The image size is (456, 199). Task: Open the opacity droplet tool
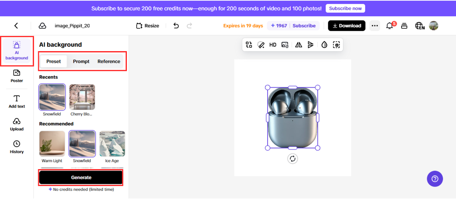(324, 45)
